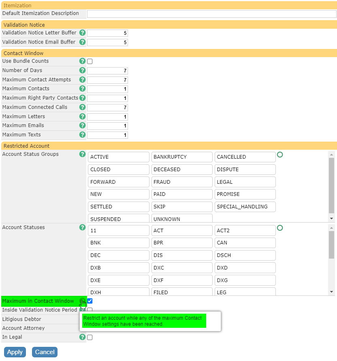Viewport: 337px width, 361px height.
Task: Click circle icon beside Account Status Groups list
Action: (x=280, y=155)
